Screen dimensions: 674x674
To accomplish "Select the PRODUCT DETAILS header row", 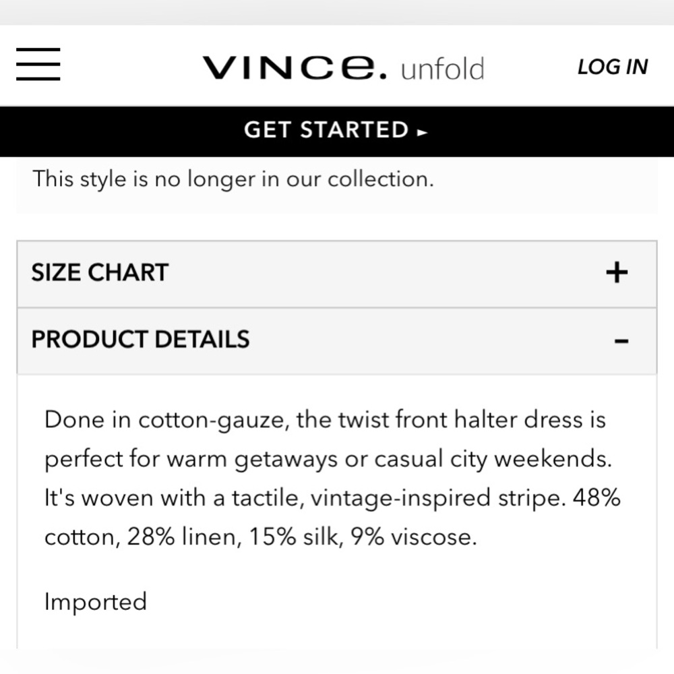I will click(337, 340).
